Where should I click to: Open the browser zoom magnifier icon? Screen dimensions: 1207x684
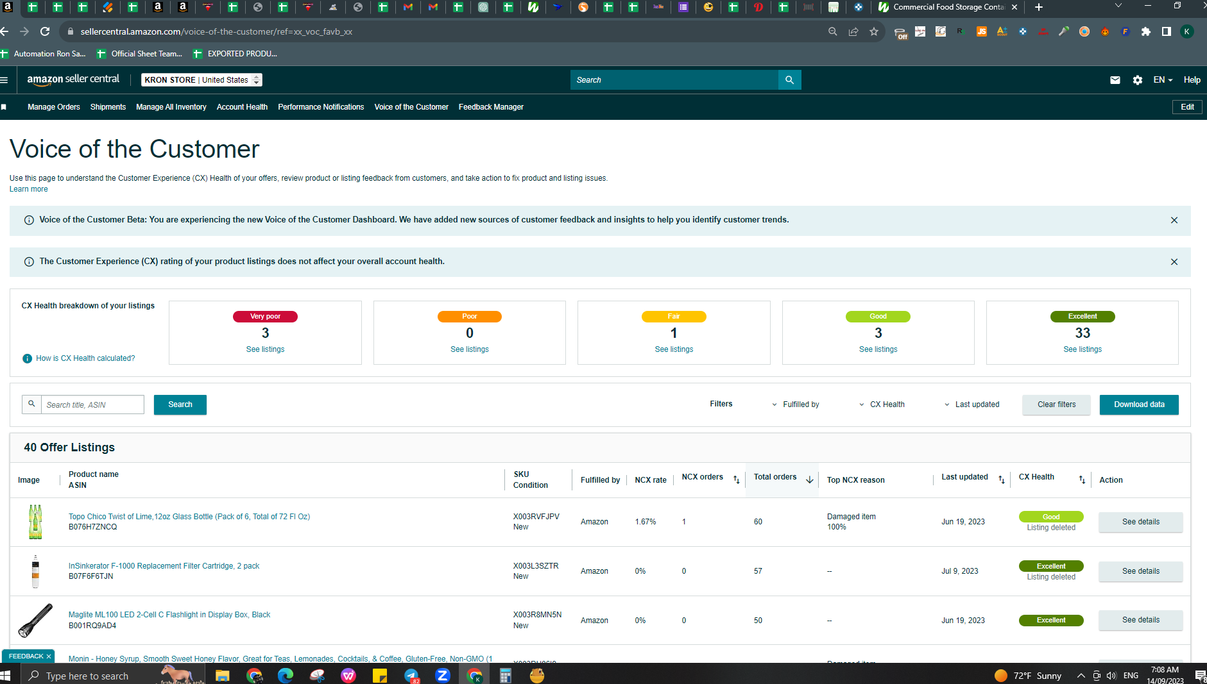pos(833,31)
